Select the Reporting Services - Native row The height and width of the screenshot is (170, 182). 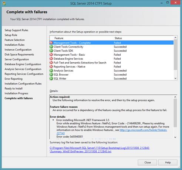tap(111, 66)
